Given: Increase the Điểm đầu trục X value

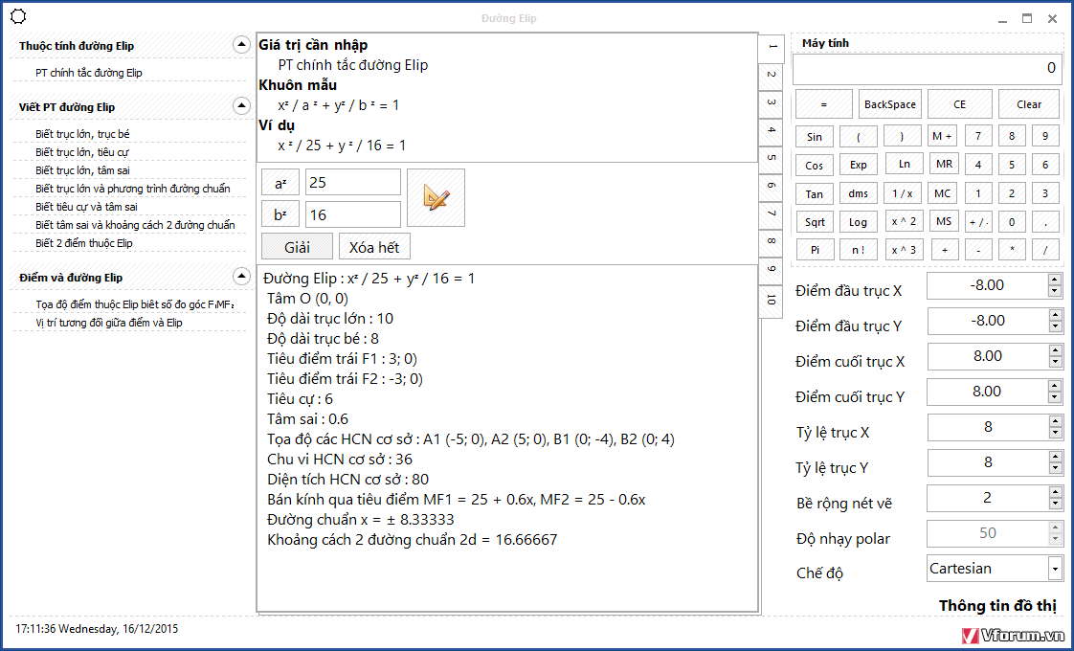Looking at the screenshot, I should [1055, 280].
